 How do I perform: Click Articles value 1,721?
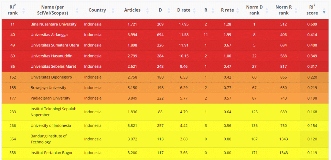pyautogui.click(x=132, y=24)
